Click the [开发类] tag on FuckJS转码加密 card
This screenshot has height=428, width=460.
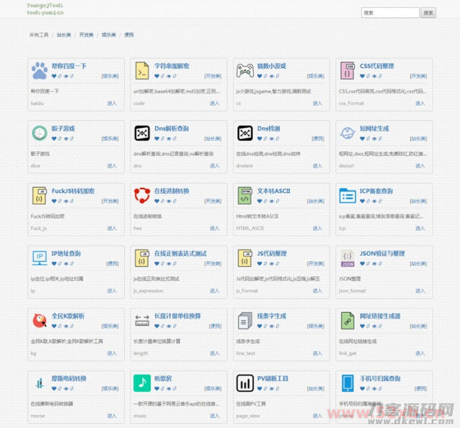(110, 201)
